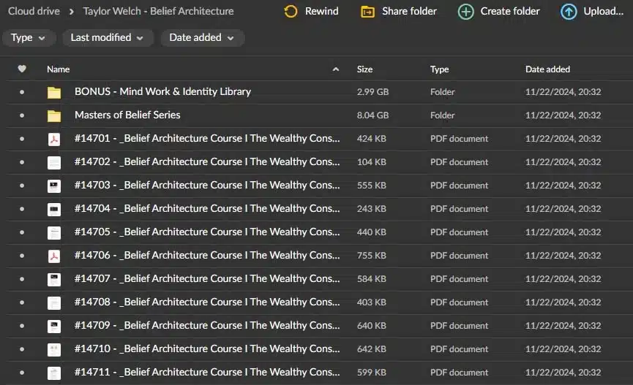Toggle favorite dot for file #14711
633x385 pixels.
coord(22,373)
